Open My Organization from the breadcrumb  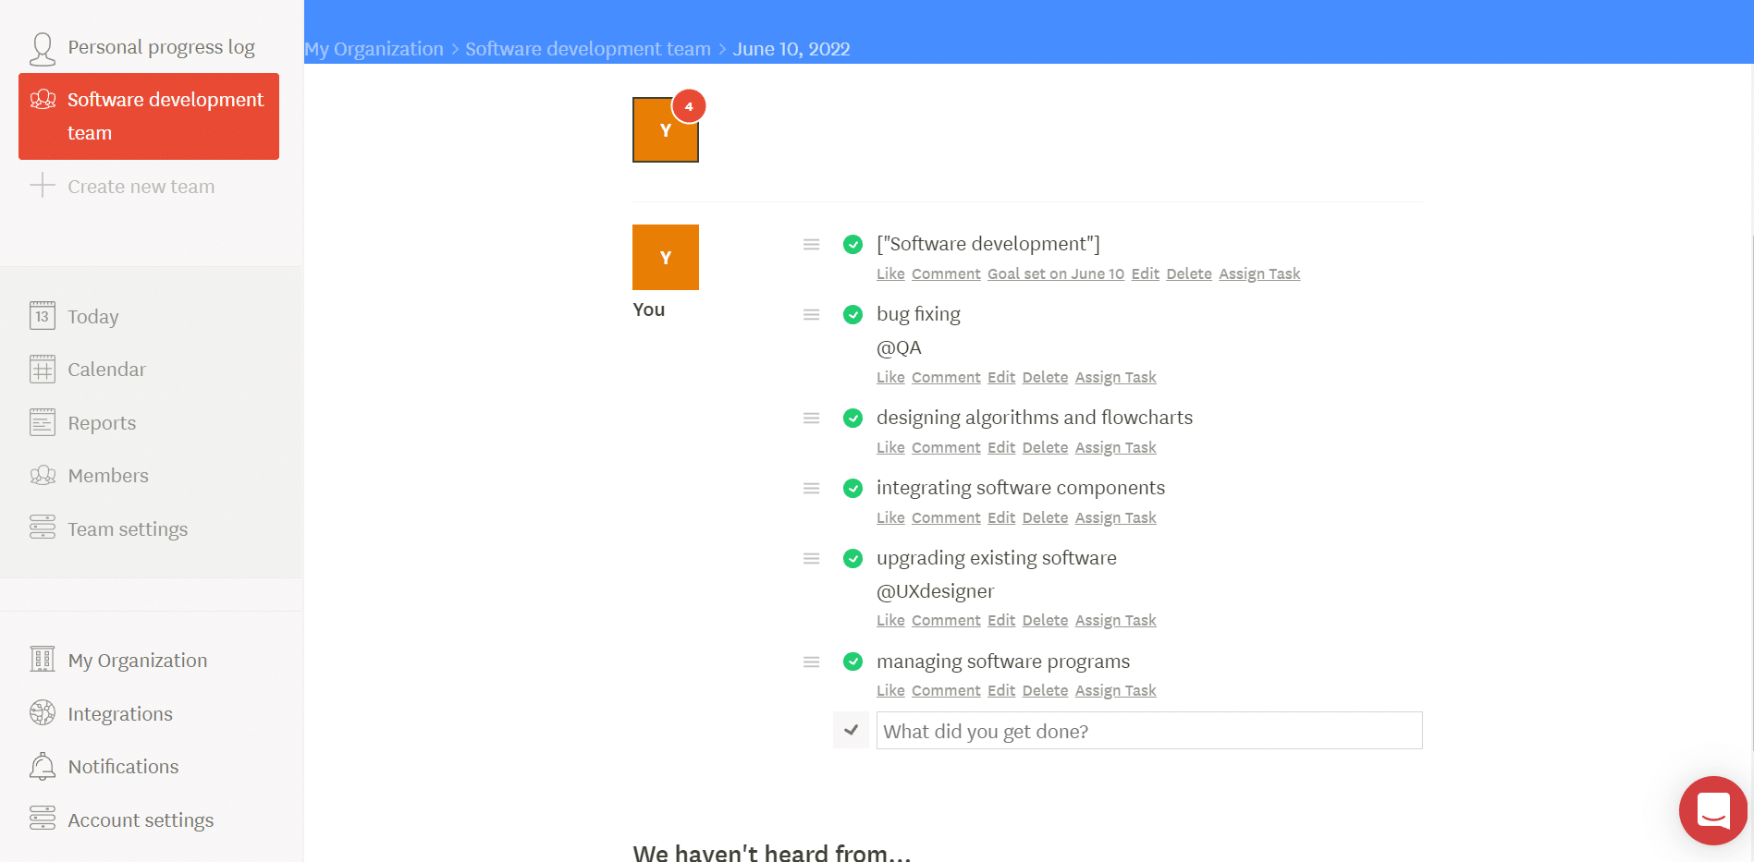[374, 48]
